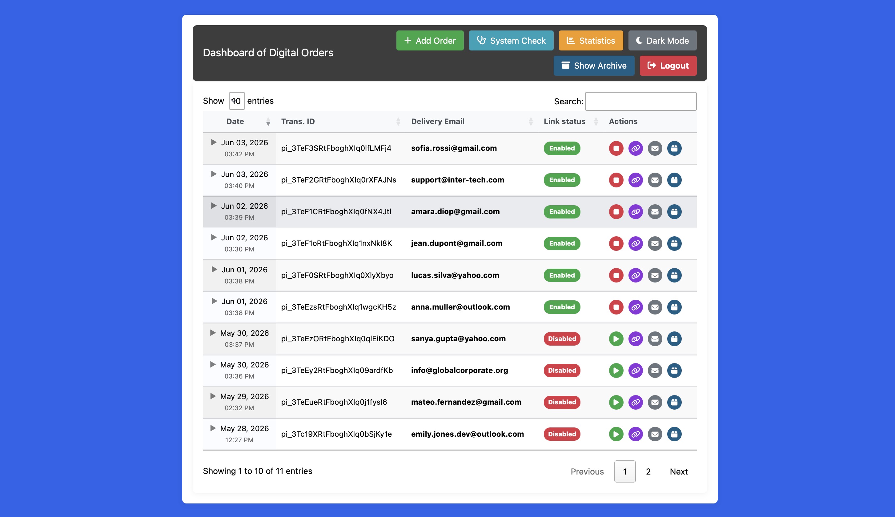Open the entries-per-page dropdown
The image size is (895, 517).
pos(236,101)
